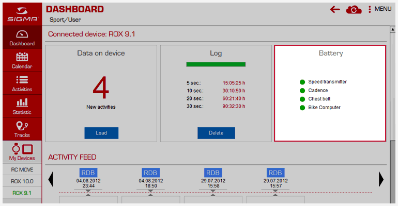
Task: Select the RC MOVE device
Action: coord(22,169)
